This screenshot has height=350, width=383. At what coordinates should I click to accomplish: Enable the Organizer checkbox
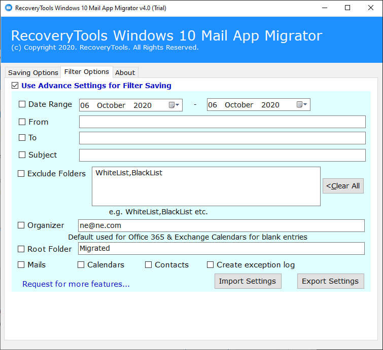point(21,225)
